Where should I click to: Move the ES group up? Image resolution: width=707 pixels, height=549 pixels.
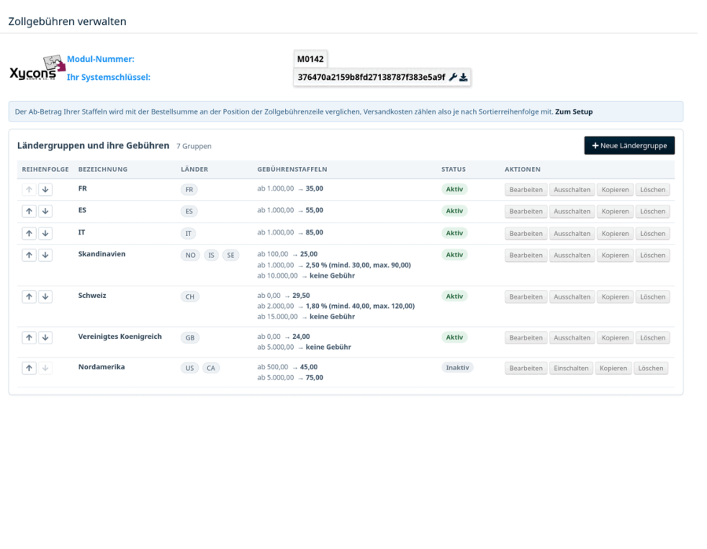click(x=29, y=211)
